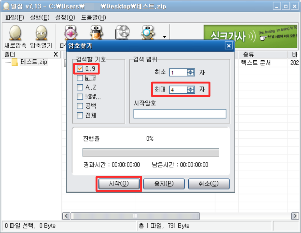The width and height of the screenshot is (301, 233).
Task: Click the 시작암호 text input field
Action: [180, 114]
